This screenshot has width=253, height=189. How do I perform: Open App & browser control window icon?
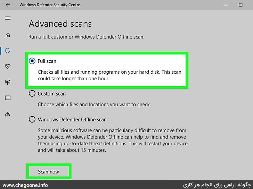[8, 98]
